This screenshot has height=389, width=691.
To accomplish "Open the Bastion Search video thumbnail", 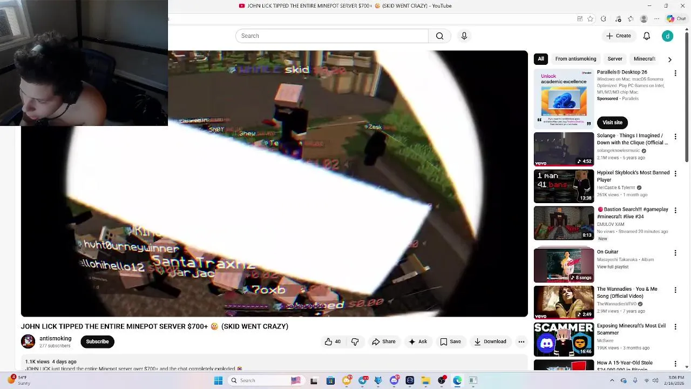I will point(564,223).
